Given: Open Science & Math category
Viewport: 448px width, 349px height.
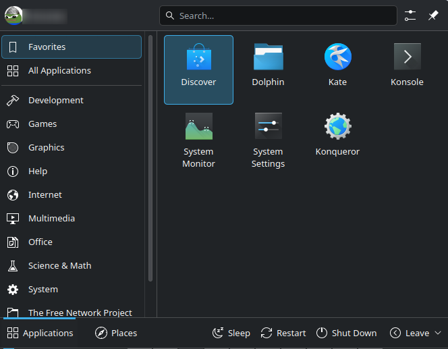Looking at the screenshot, I should click(x=72, y=266).
